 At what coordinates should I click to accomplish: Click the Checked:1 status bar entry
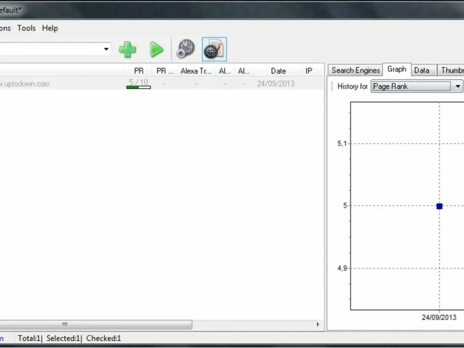click(104, 338)
